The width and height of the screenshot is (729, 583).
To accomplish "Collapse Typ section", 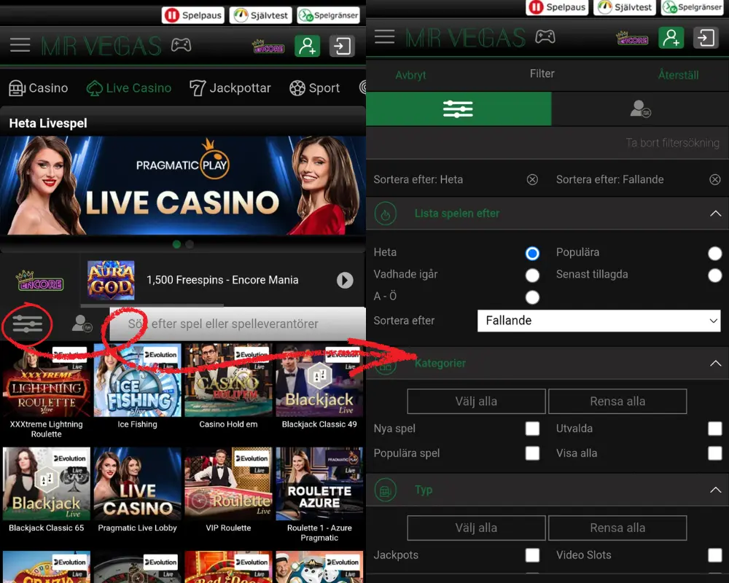I will (x=716, y=490).
